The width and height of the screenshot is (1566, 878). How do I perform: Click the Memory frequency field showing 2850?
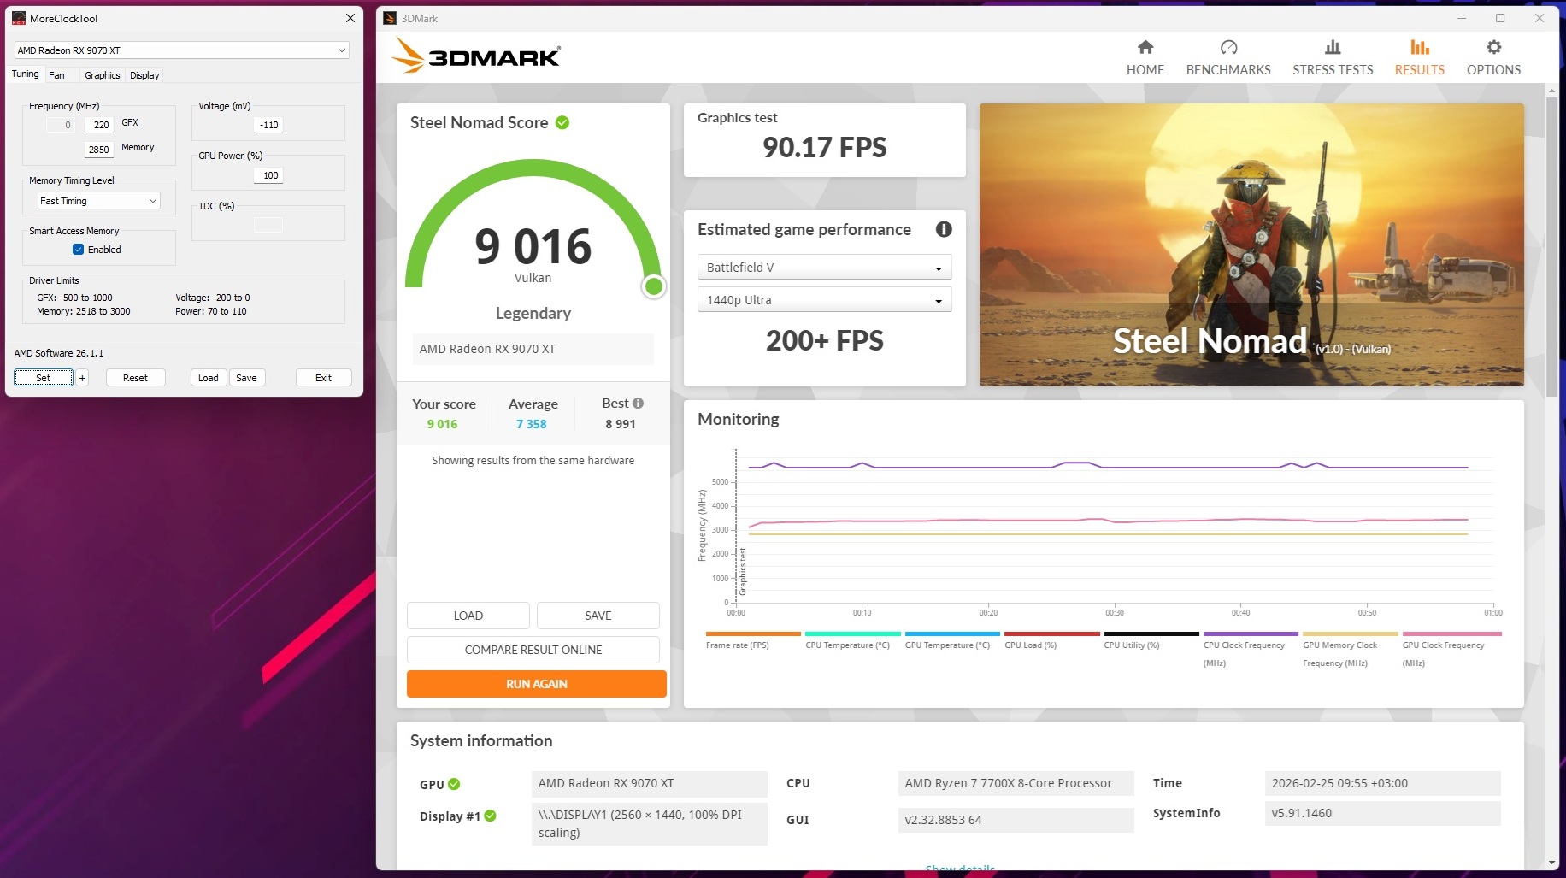pos(99,150)
